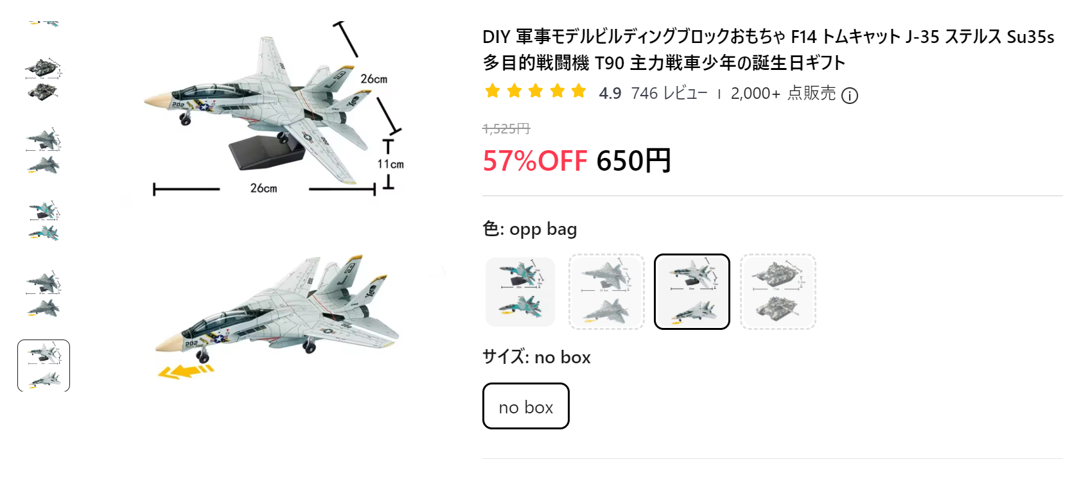
Task: Click the info icon beside sales count
Action: [850, 96]
